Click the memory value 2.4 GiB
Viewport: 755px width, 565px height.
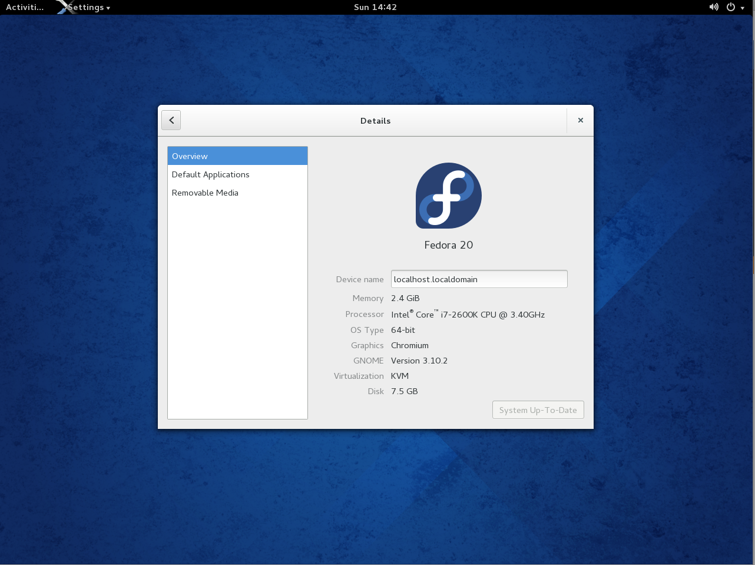click(405, 298)
